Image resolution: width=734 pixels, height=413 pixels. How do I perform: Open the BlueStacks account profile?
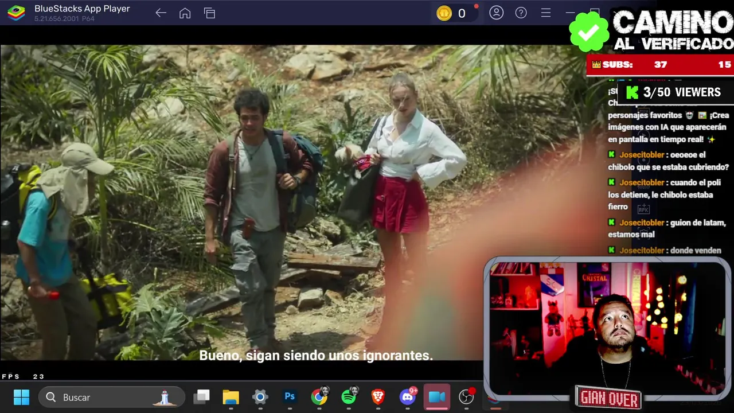[496, 13]
